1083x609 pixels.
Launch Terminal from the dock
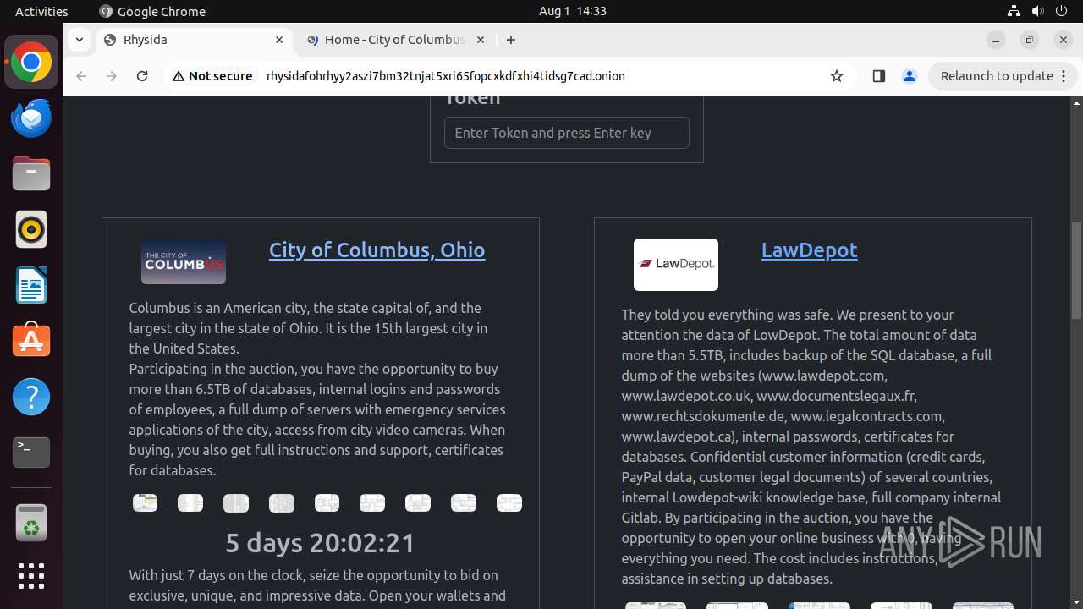click(x=31, y=453)
